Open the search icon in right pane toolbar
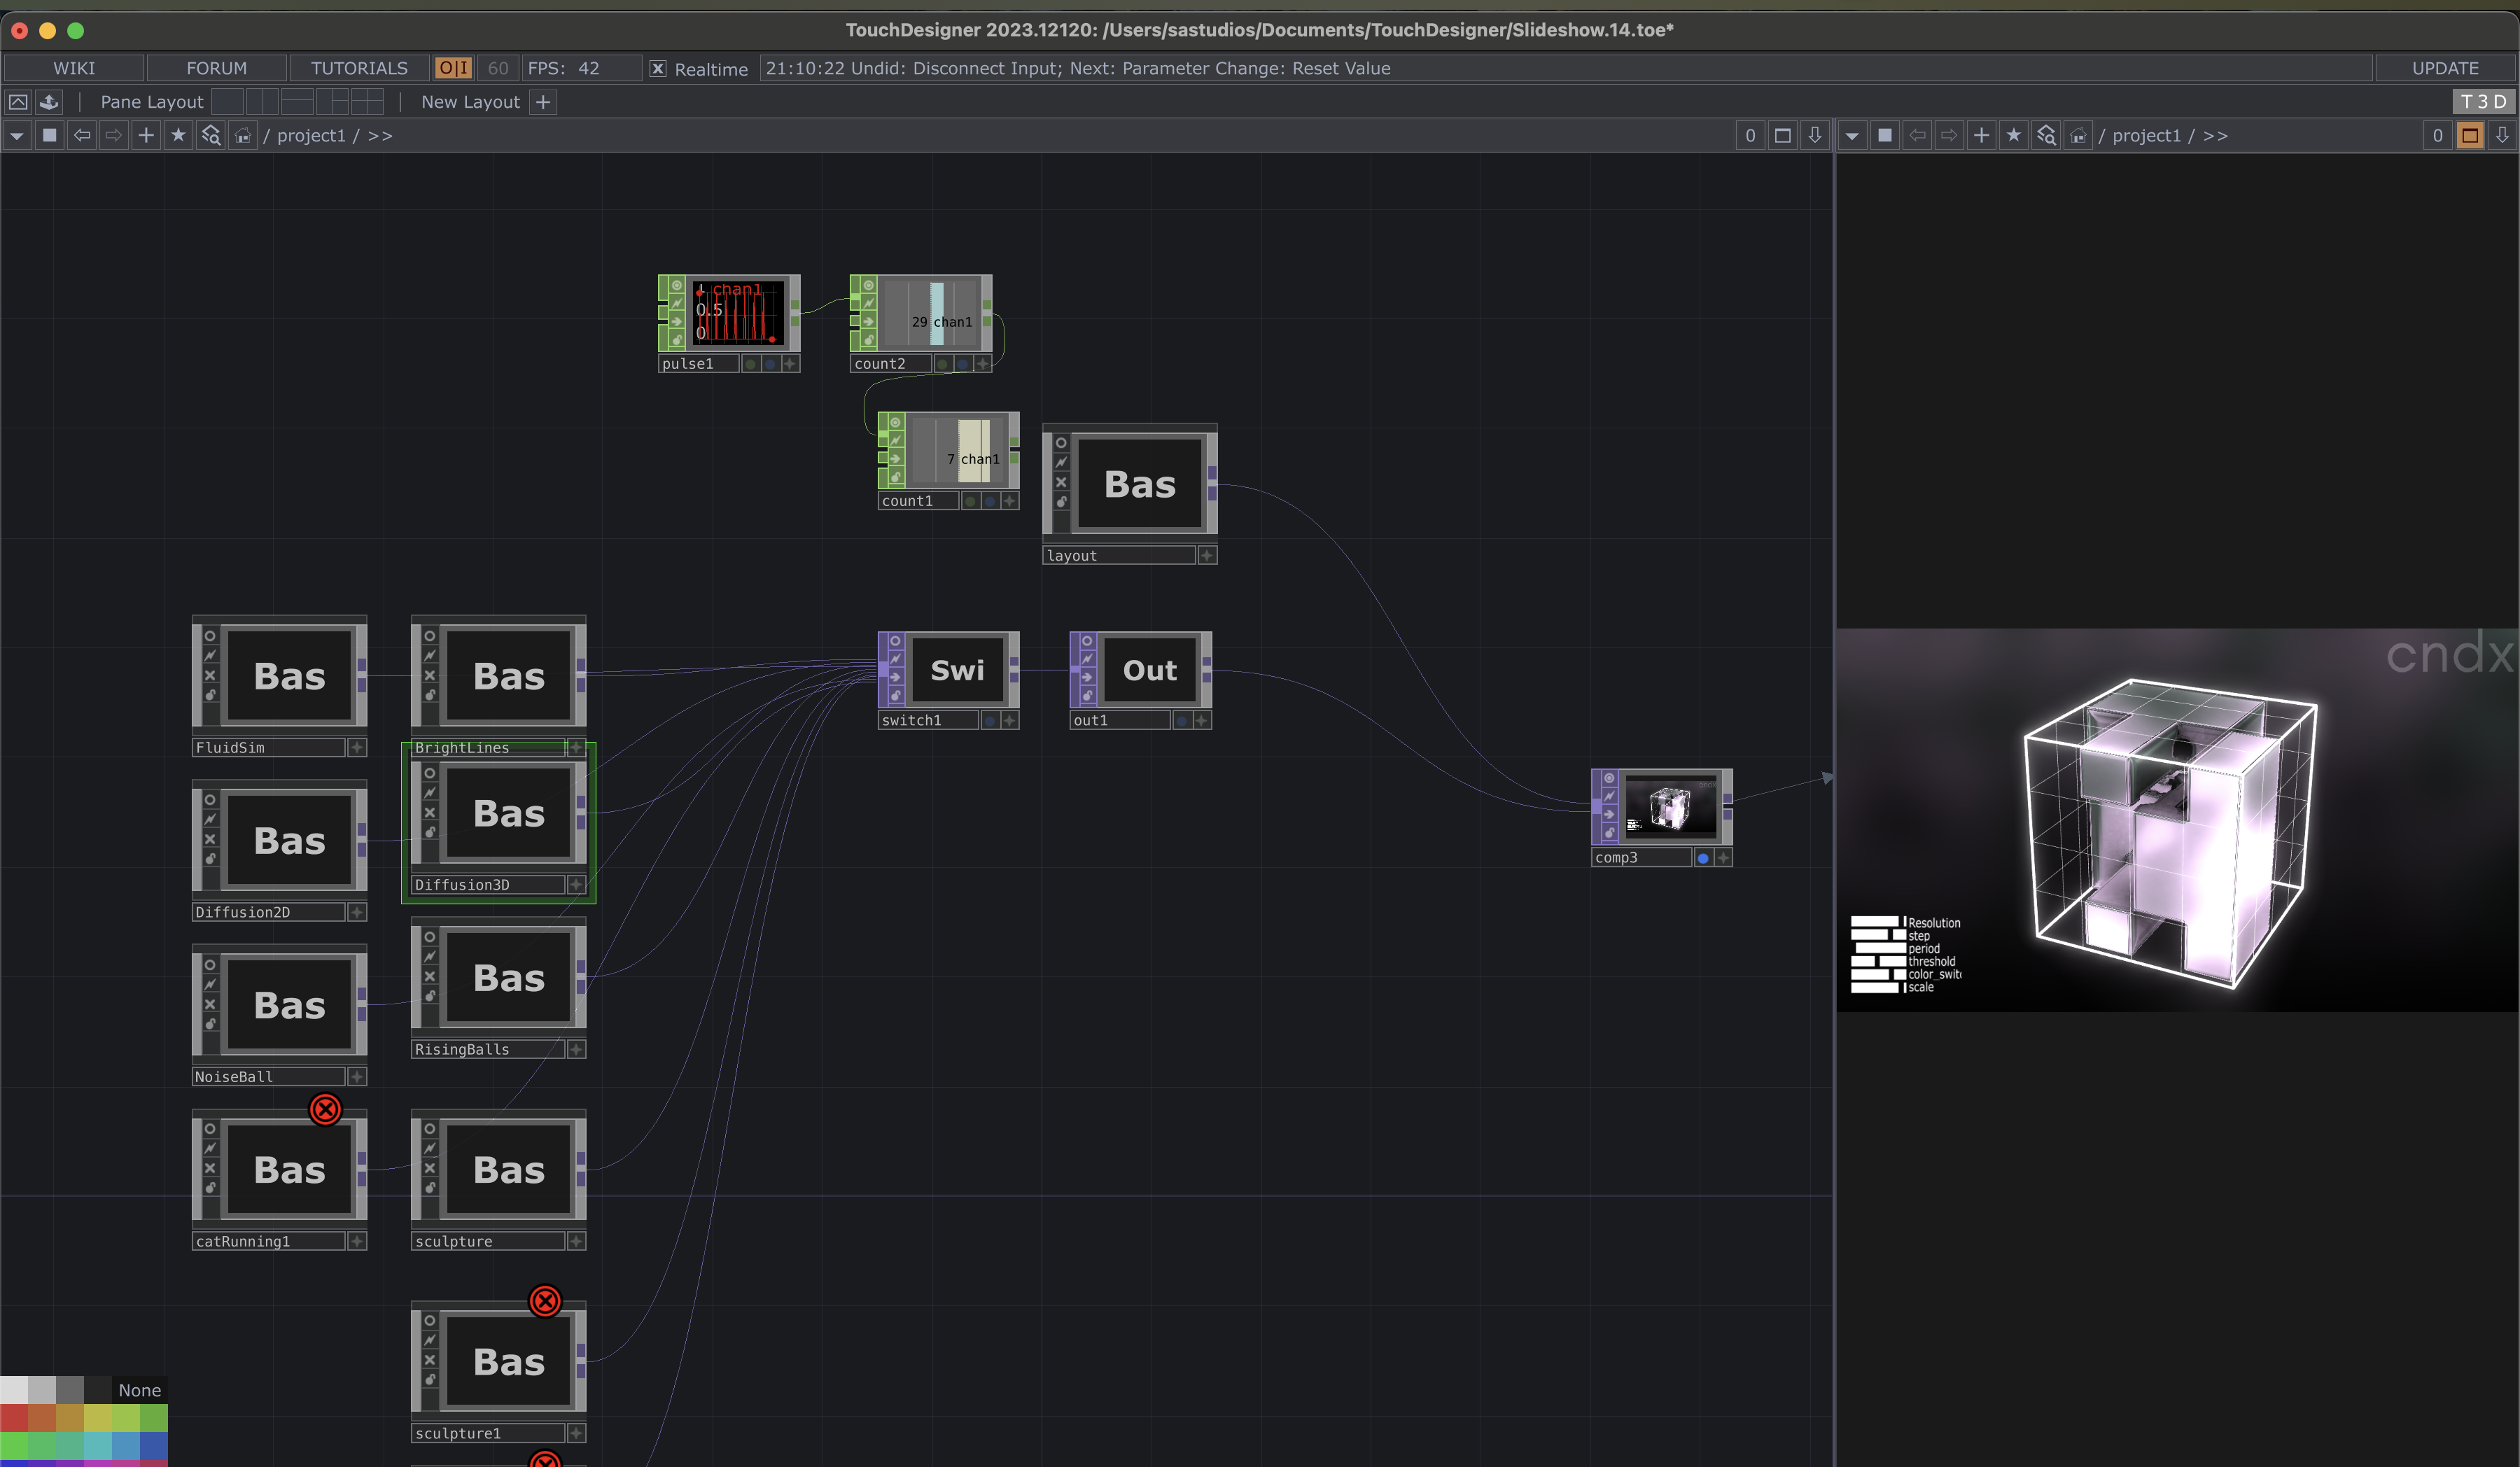 2046,135
